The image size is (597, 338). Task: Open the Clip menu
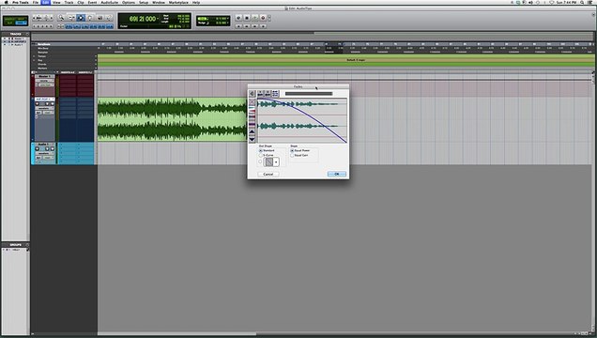(x=81, y=2)
